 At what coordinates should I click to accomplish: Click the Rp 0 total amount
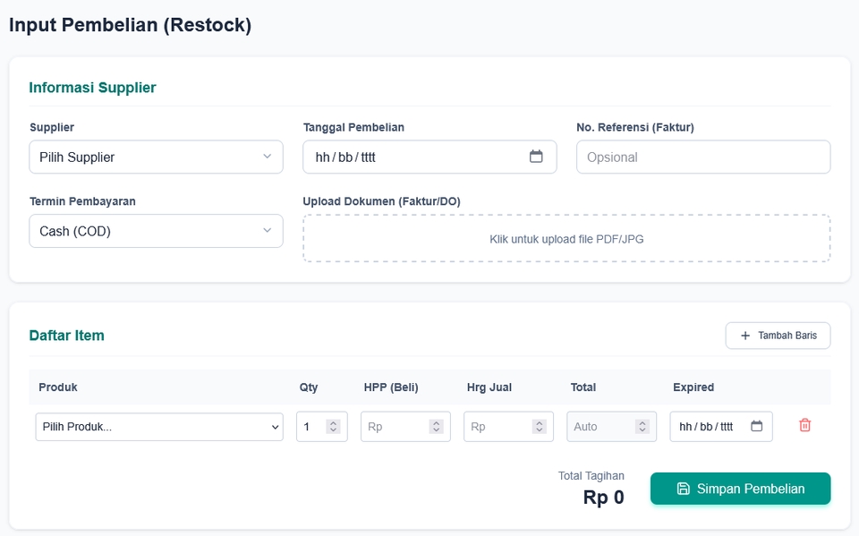tap(603, 498)
